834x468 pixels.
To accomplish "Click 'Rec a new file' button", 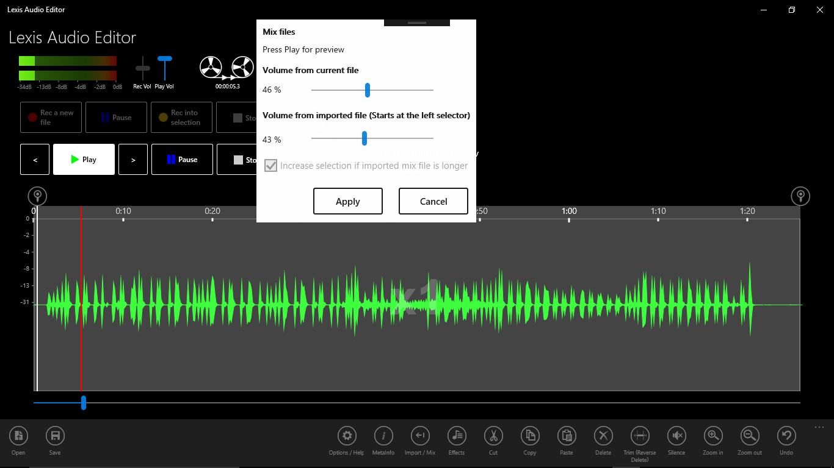I will coord(51,118).
